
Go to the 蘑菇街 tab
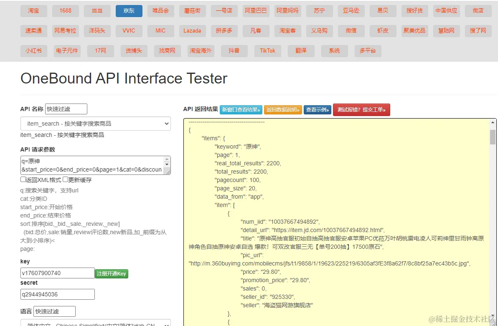(193, 11)
